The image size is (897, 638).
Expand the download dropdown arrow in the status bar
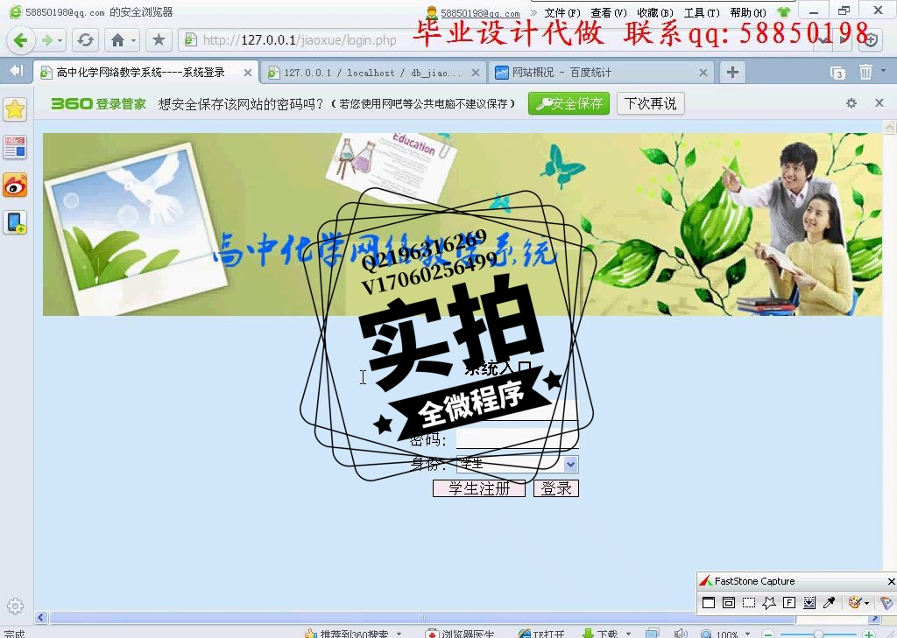(628, 634)
